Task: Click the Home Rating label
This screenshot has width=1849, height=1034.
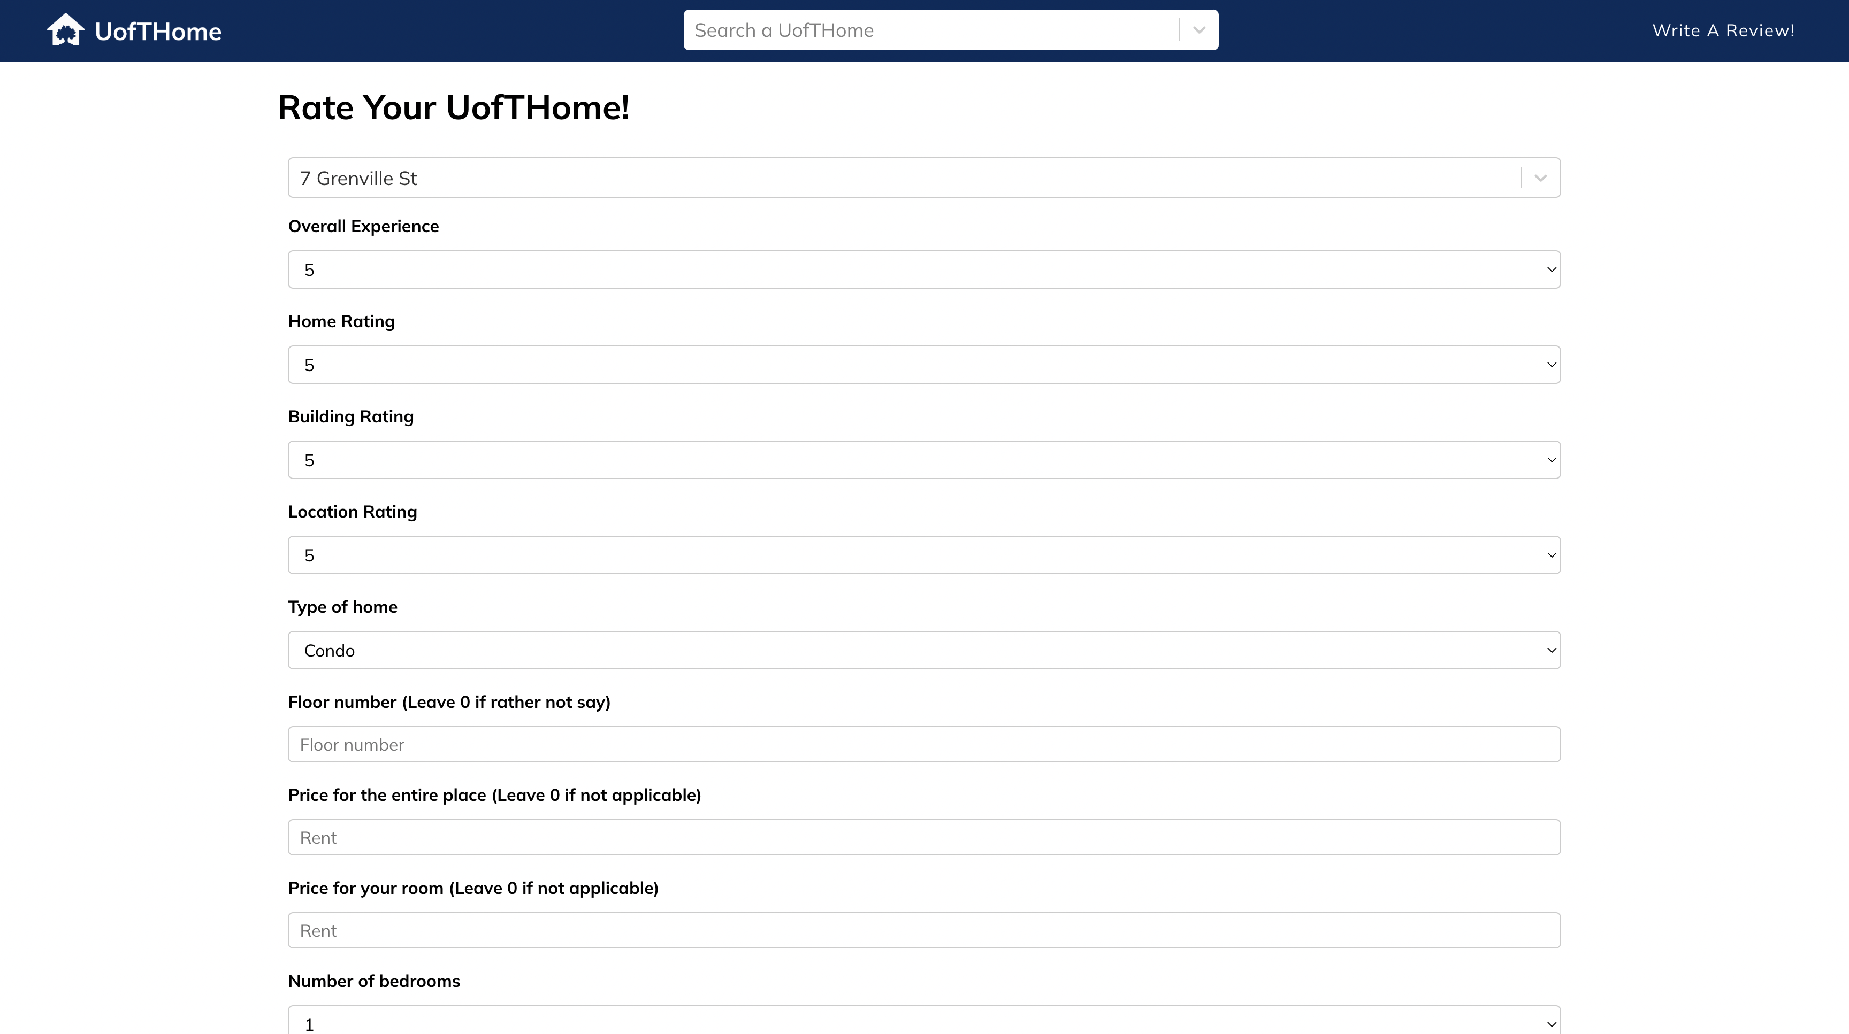Action: click(342, 322)
